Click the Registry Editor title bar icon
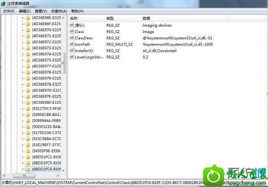Screen dimensions: 268x187 (3, 3)
